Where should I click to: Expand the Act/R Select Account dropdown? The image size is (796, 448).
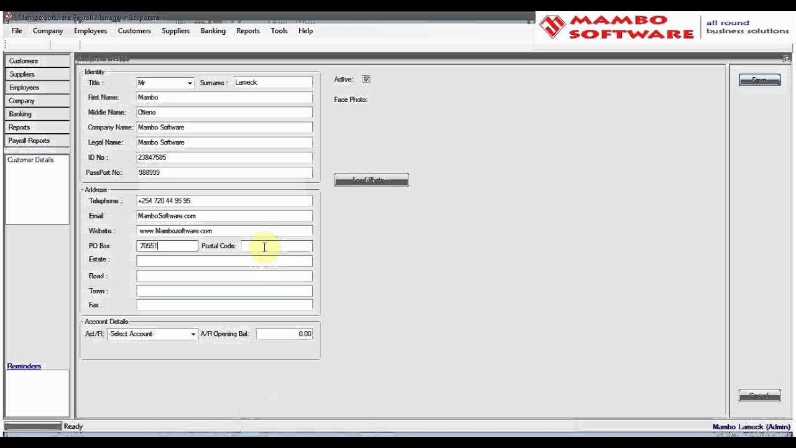193,334
